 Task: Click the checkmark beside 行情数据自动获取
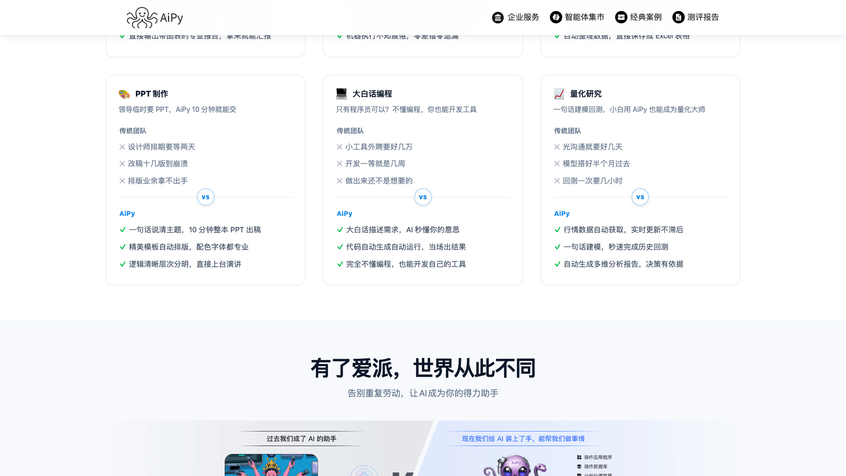pyautogui.click(x=557, y=230)
